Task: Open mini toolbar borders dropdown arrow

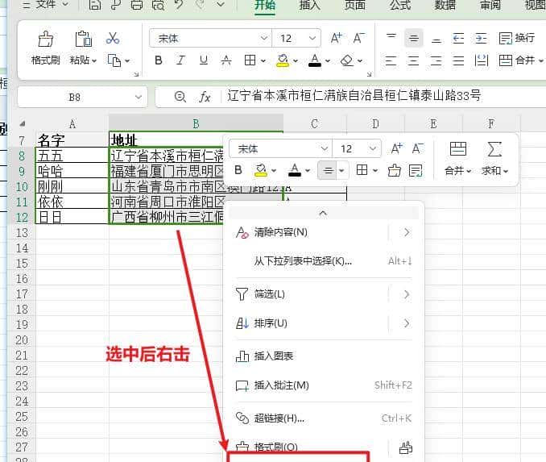Action: [375, 170]
